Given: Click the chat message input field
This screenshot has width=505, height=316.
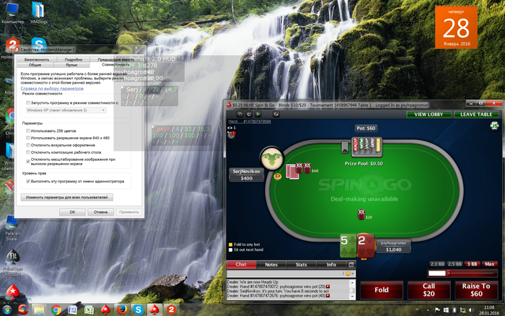Looking at the screenshot, I should pos(286,273).
